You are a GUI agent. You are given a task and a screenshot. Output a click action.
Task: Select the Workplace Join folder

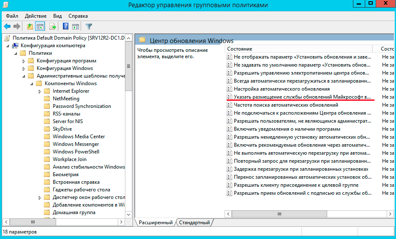[x=70, y=159]
